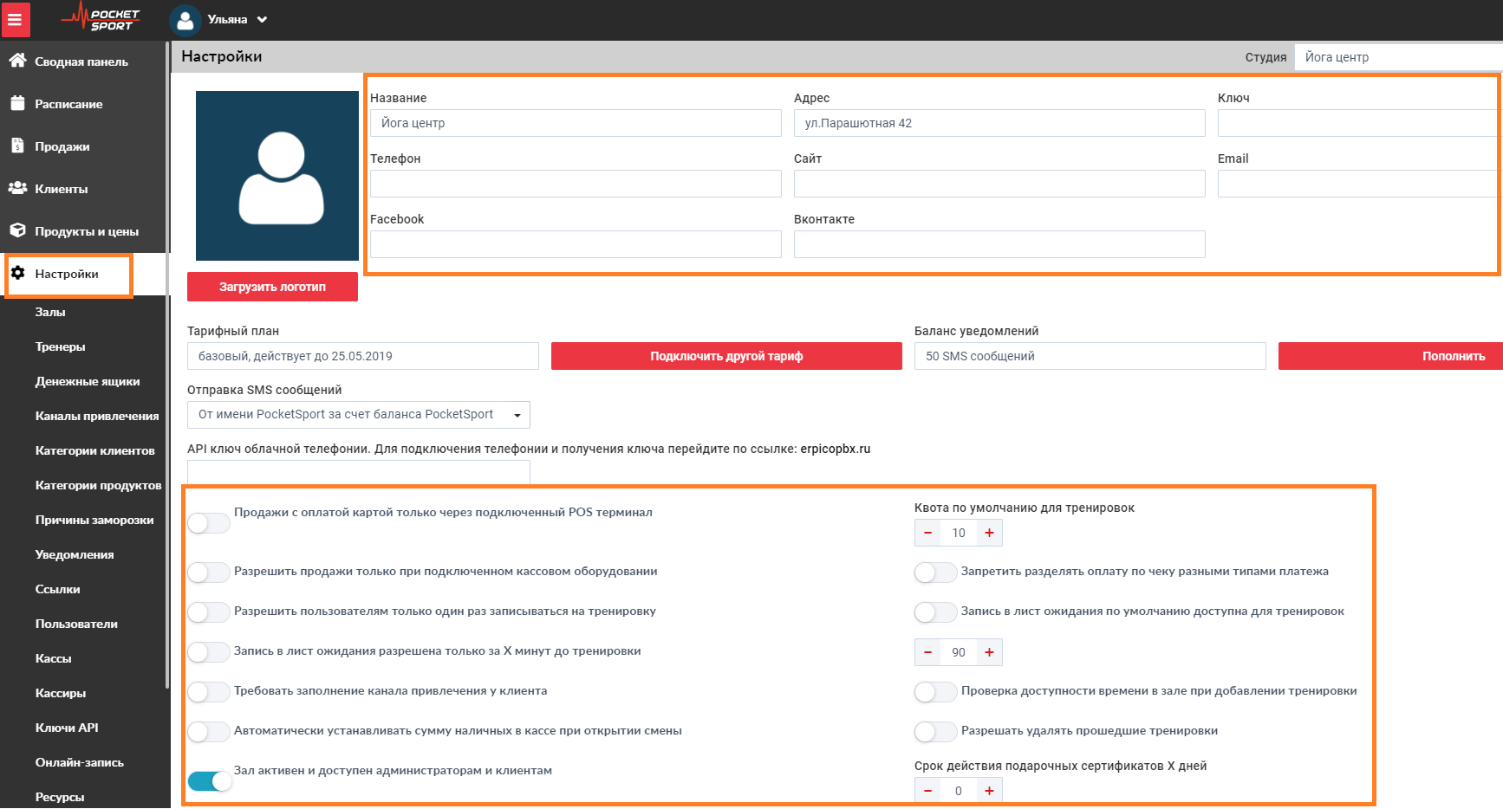Click the Сводная панель home icon
The image size is (1503, 809).
point(17,61)
